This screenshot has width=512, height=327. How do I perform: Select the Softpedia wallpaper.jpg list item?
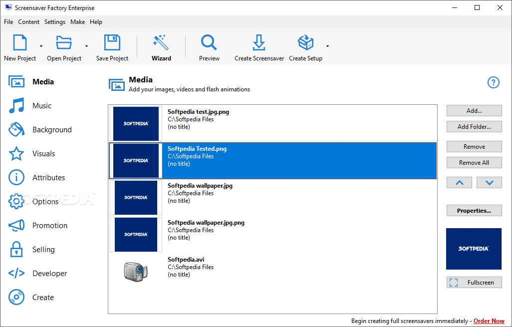[x=273, y=198]
